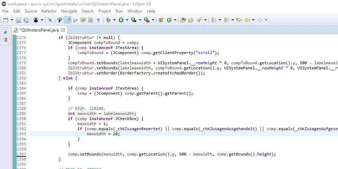Image resolution: width=338 pixels, height=169 pixels.
Task: Close the QUIInstanzPanel.java tab
Action: pos(63,30)
